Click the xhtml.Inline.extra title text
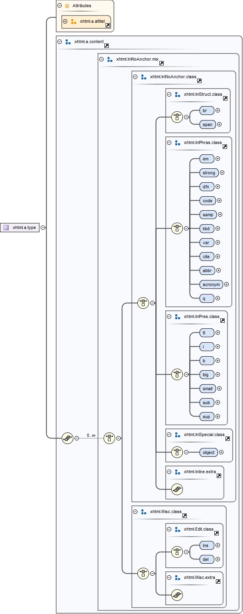This screenshot has width=243, height=614. click(200, 472)
